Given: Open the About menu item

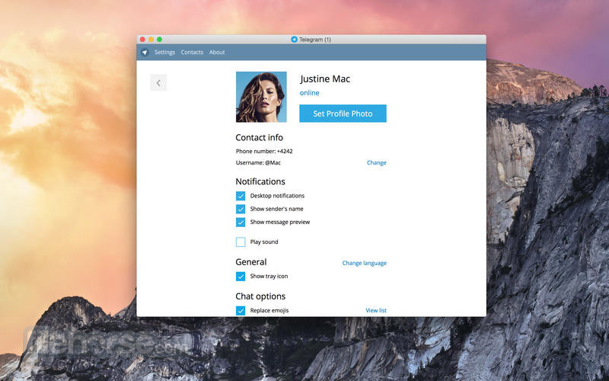Looking at the screenshot, I should 217,52.
